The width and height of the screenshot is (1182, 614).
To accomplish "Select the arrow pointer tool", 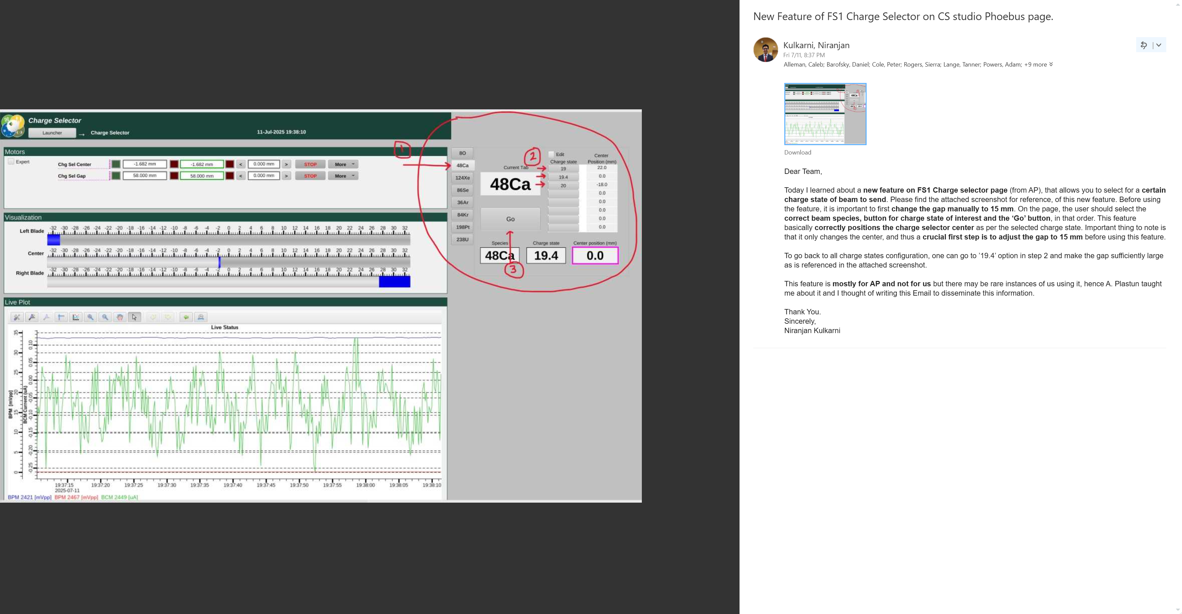I will pyautogui.click(x=134, y=317).
